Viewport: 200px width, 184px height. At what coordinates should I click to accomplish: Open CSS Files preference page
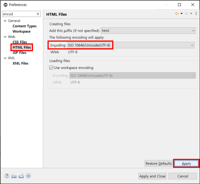20,42
